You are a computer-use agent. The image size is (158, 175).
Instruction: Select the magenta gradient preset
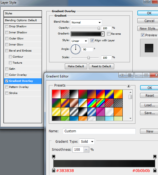(x=100, y=112)
